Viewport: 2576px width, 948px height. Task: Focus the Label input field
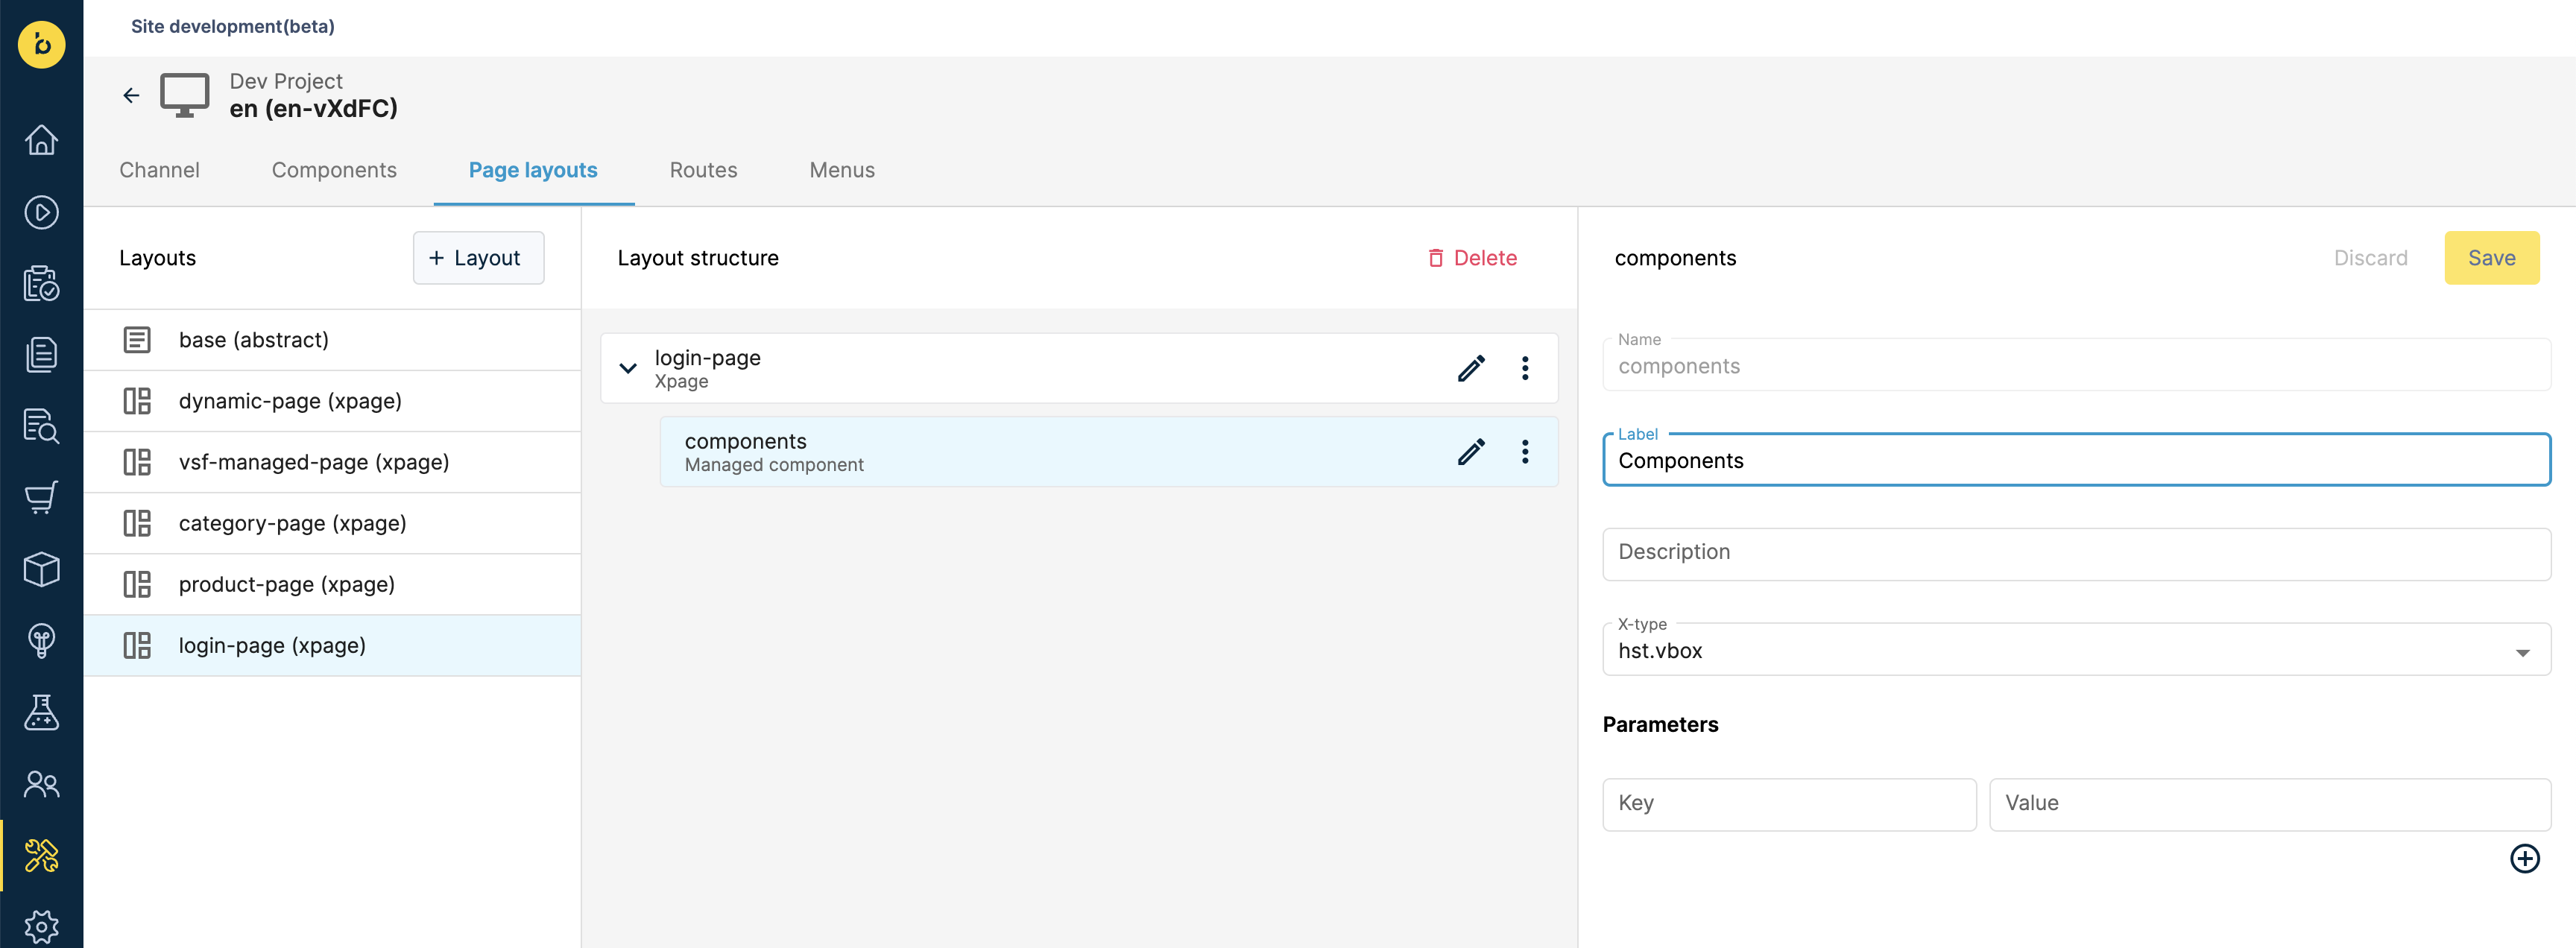coord(2076,460)
